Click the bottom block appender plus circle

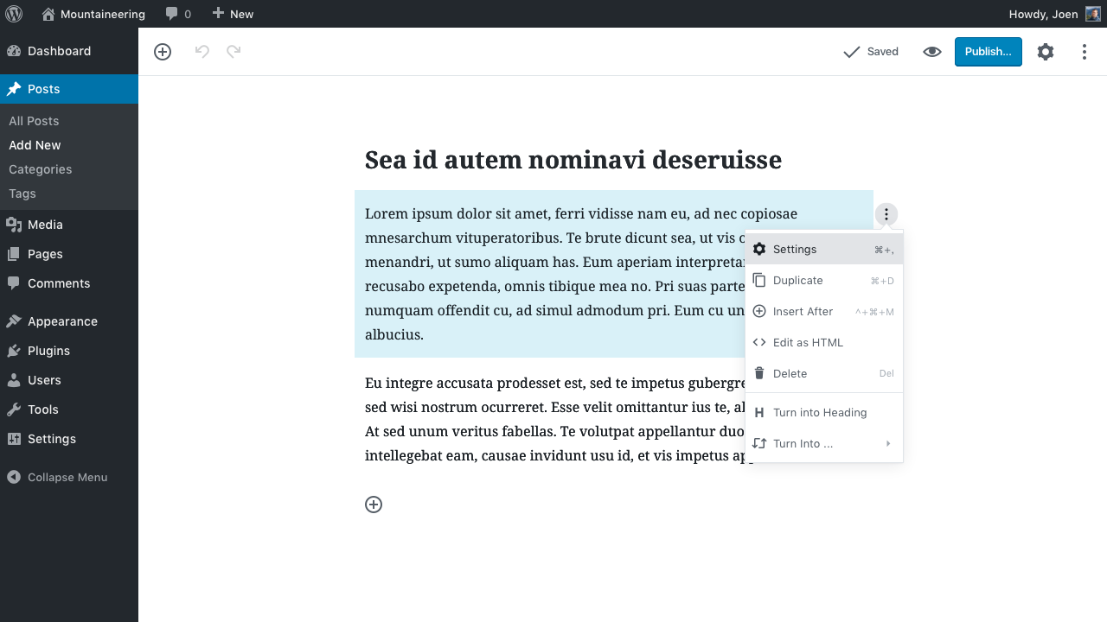point(374,505)
